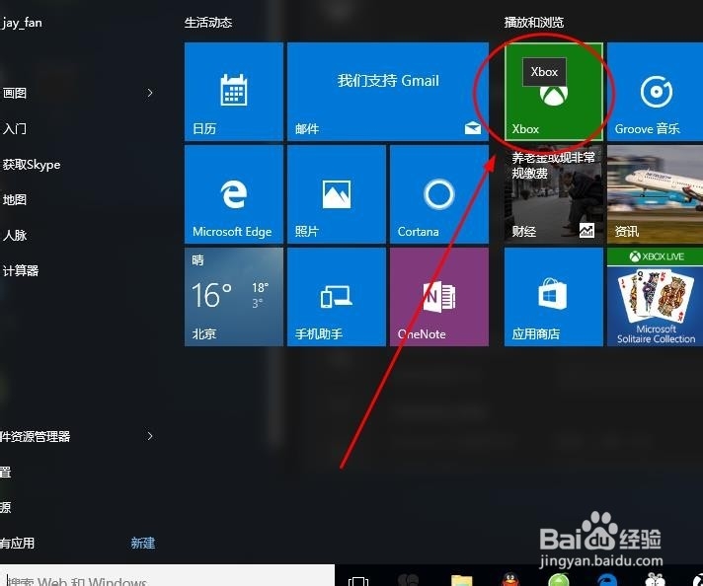Click the 新建 label next to all apps
This screenshot has width=703, height=586.
tap(143, 543)
